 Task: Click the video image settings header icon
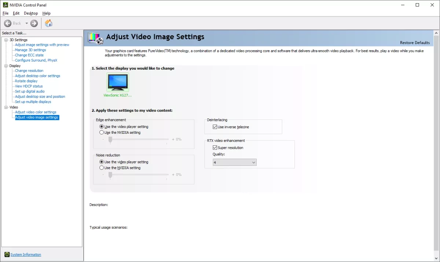(96, 38)
